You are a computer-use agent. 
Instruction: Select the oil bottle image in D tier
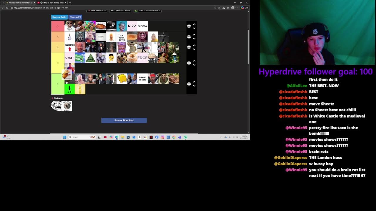(x=80, y=89)
